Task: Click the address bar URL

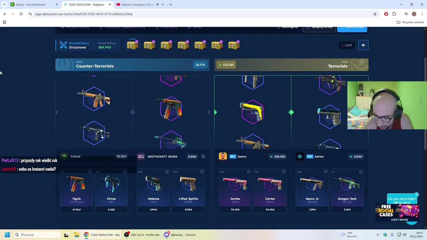Action: [83, 14]
